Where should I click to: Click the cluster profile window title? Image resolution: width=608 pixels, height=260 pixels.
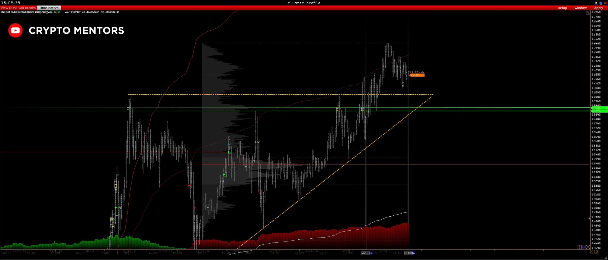pyautogui.click(x=304, y=3)
